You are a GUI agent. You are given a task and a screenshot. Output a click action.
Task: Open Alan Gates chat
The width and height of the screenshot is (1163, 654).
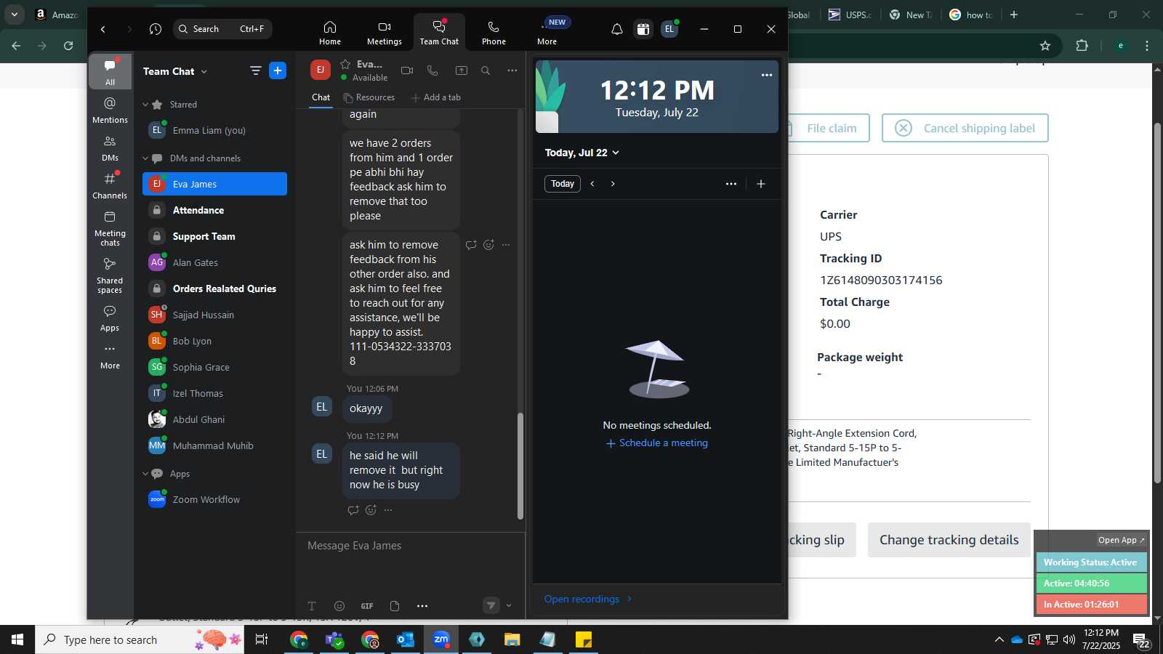point(214,262)
